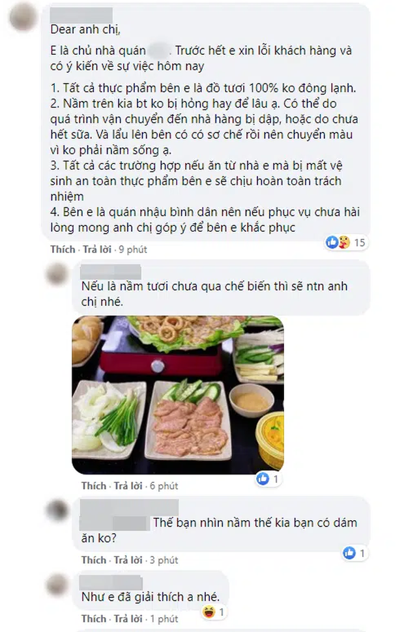Click 'Thích' under the 1 phút comment

(94, 619)
